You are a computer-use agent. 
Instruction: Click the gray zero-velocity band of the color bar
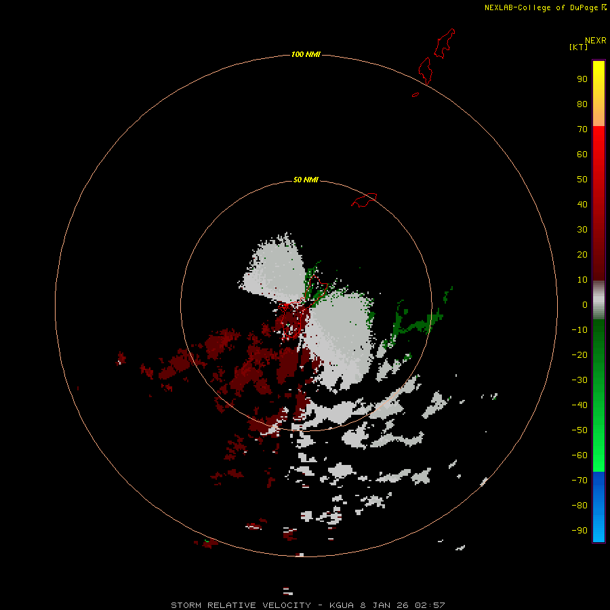[x=598, y=300]
